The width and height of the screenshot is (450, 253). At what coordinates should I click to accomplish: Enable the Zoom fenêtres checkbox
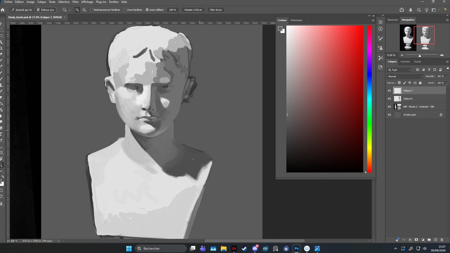[125, 10]
